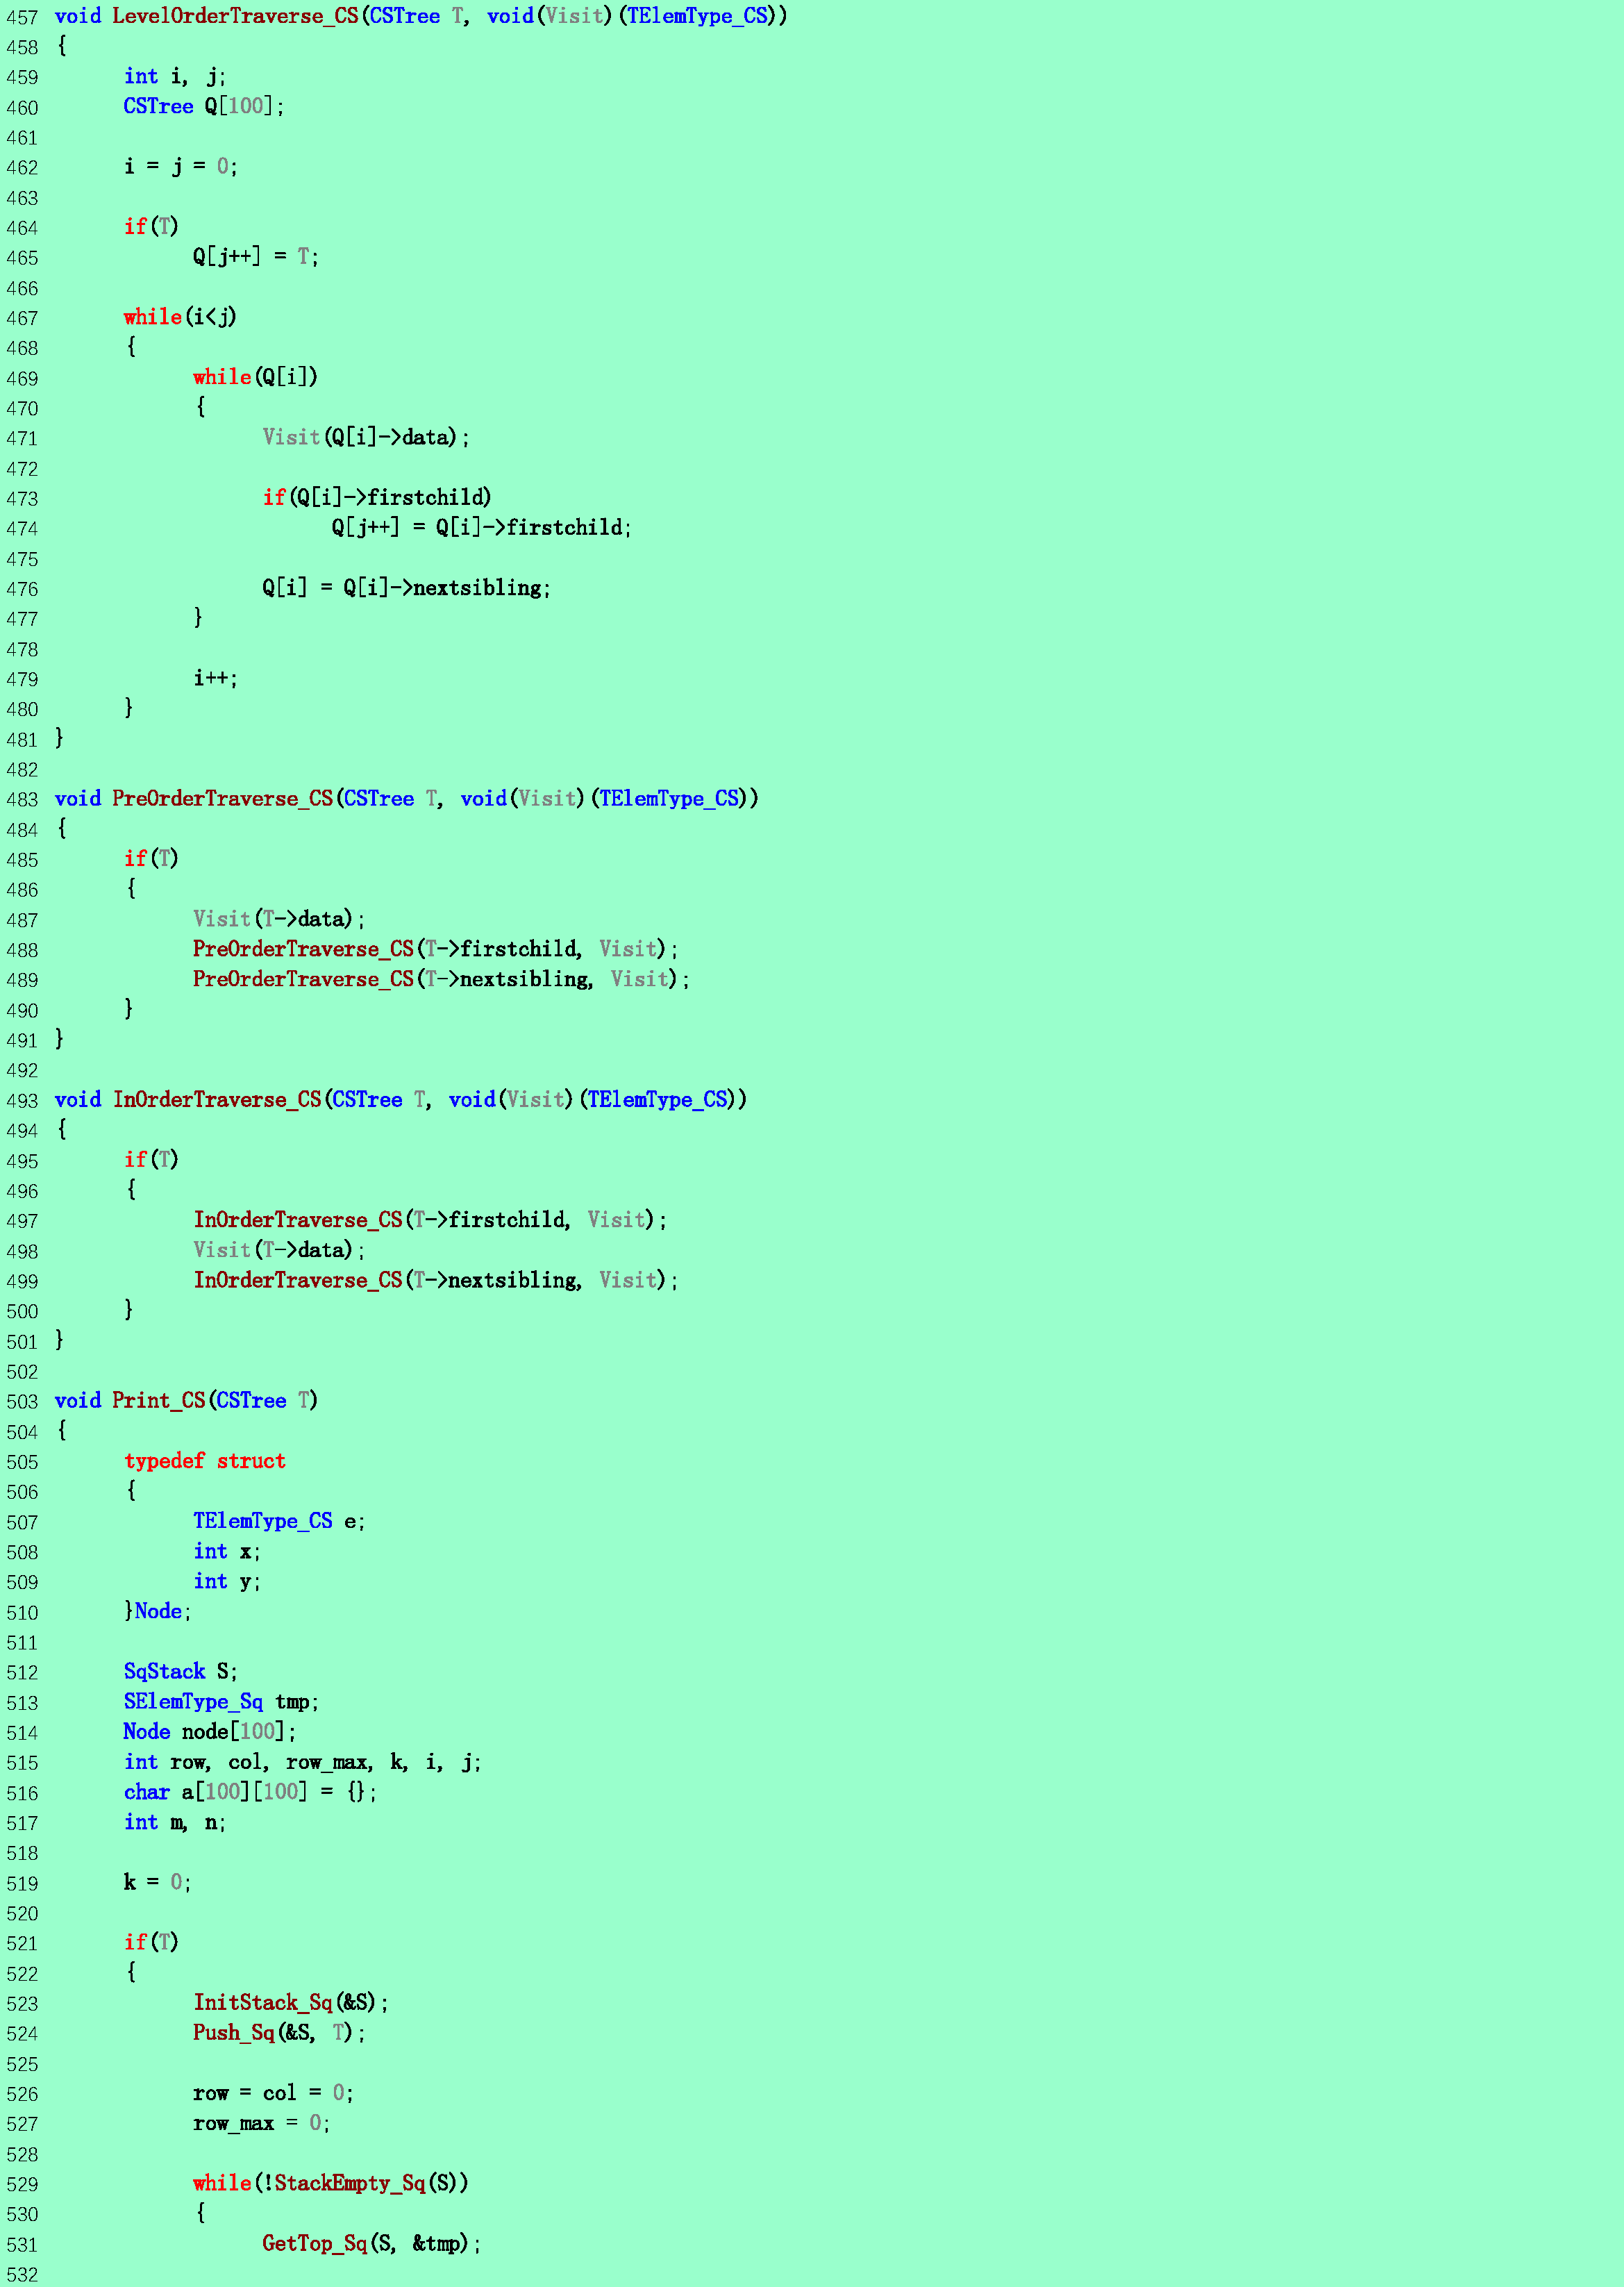This screenshot has height=2287, width=1624.
Task: Click the InOrderTraverse_CS firstchild call on line 497
Action: (430, 1220)
